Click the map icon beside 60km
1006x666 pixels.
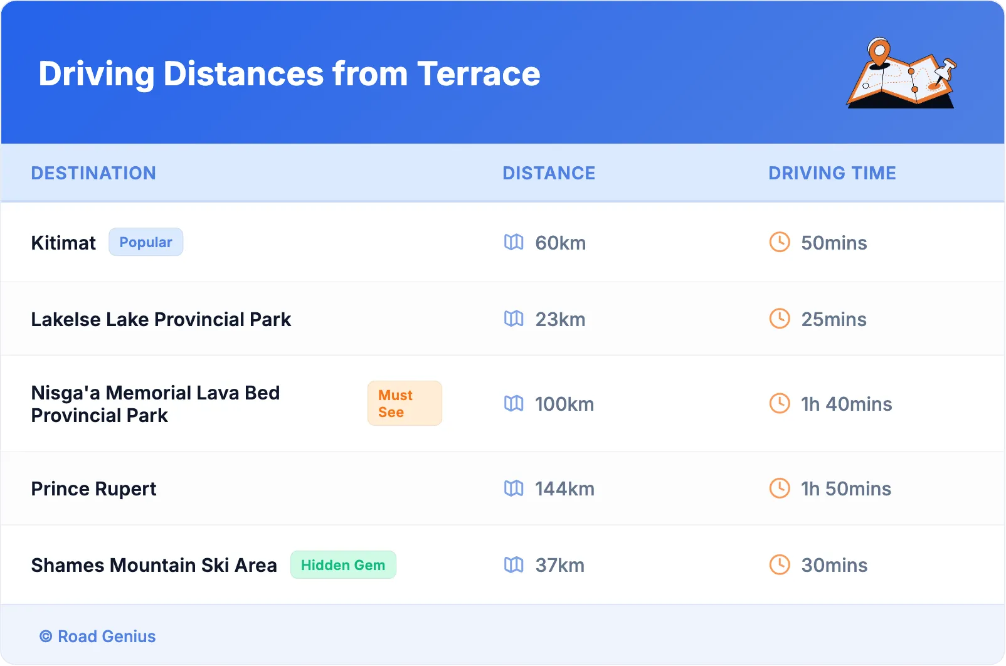click(514, 242)
